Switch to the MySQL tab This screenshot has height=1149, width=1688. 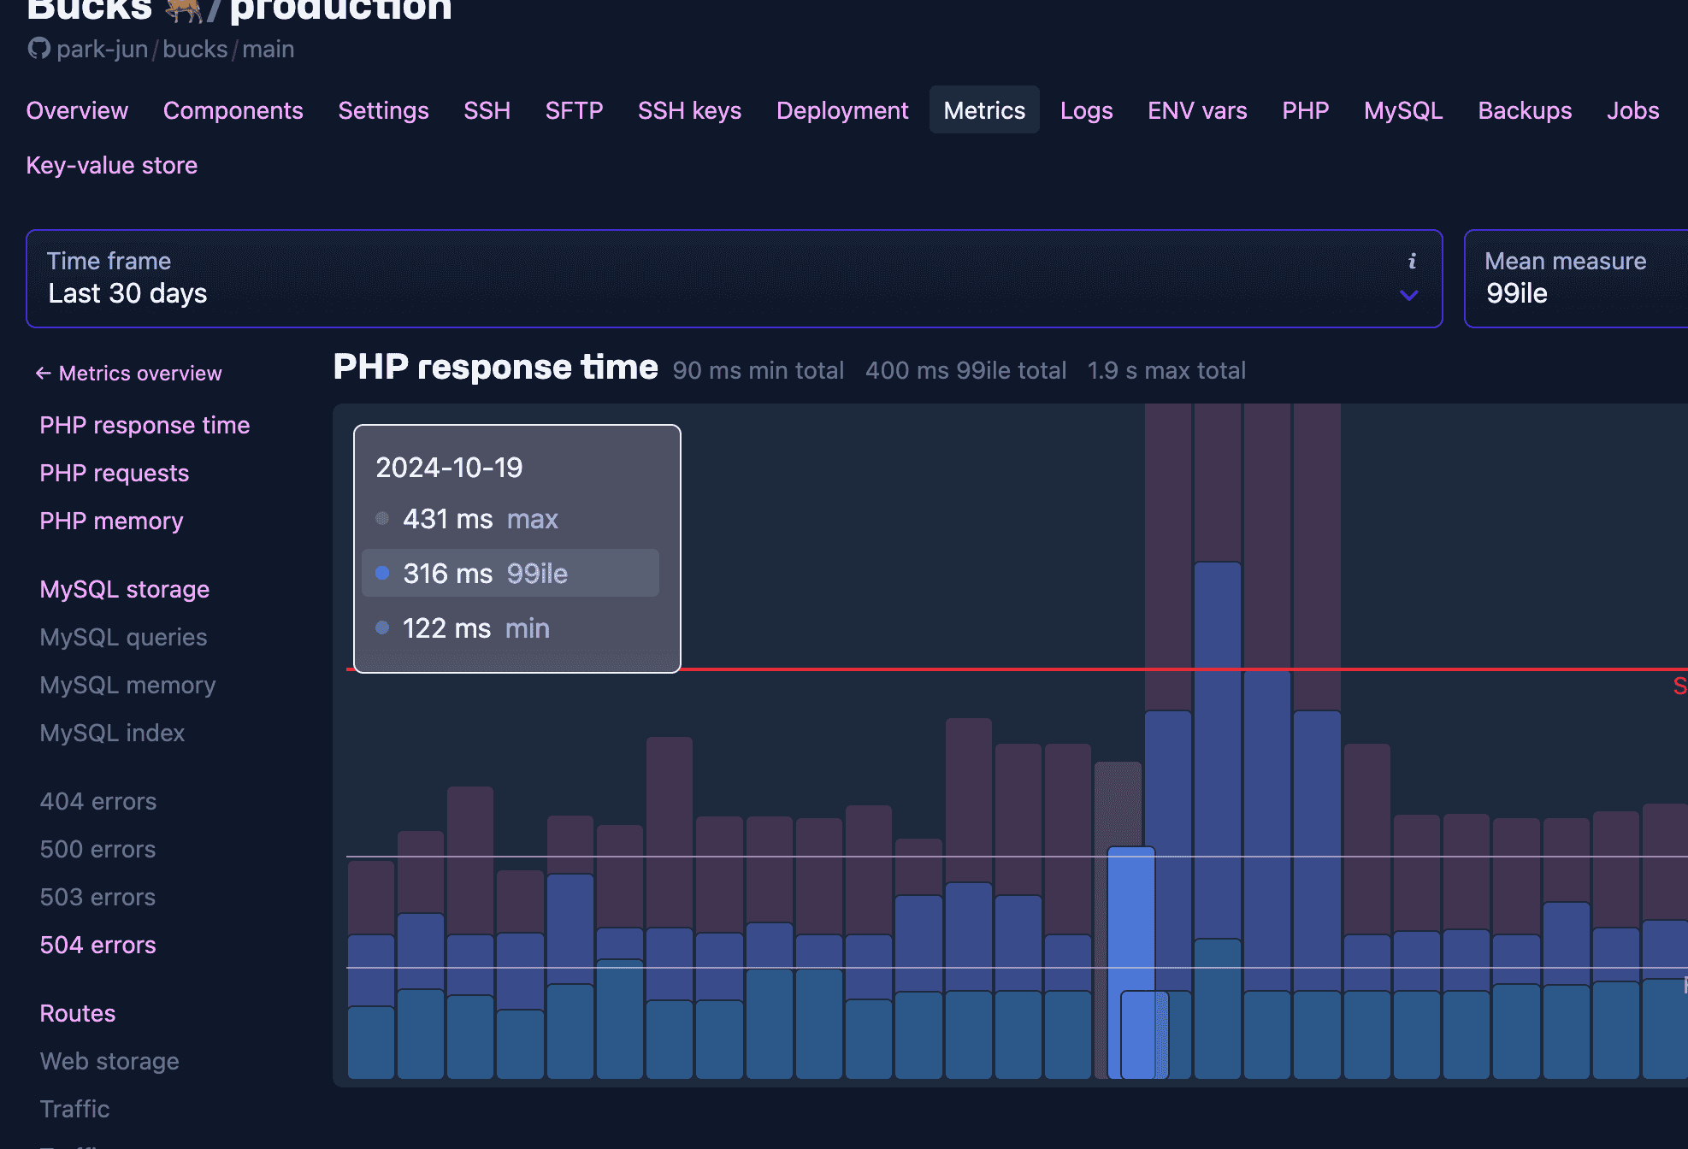point(1402,109)
